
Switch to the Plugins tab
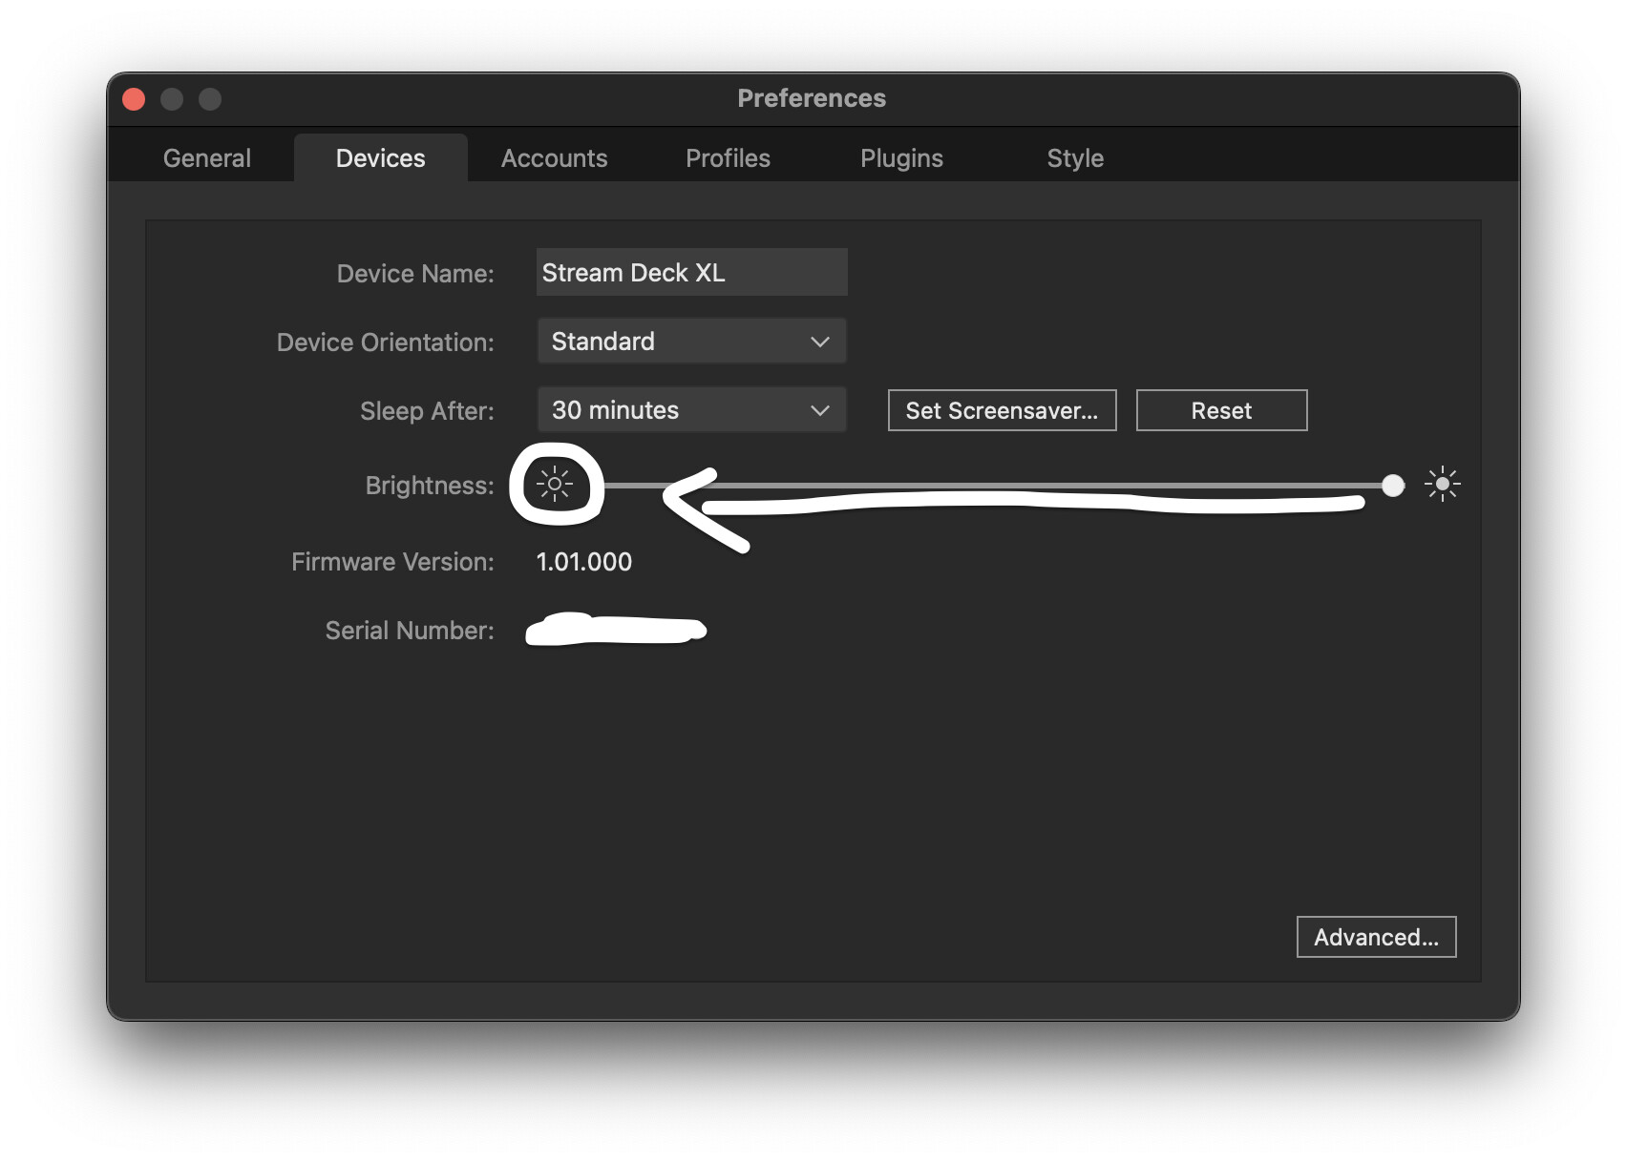(x=901, y=158)
